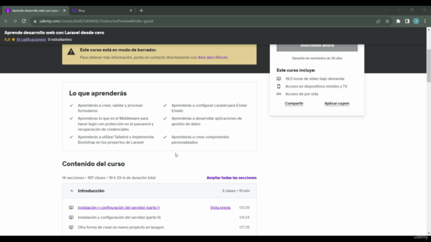Click video icon beside servidor (parte I) lesson

pos(71,208)
